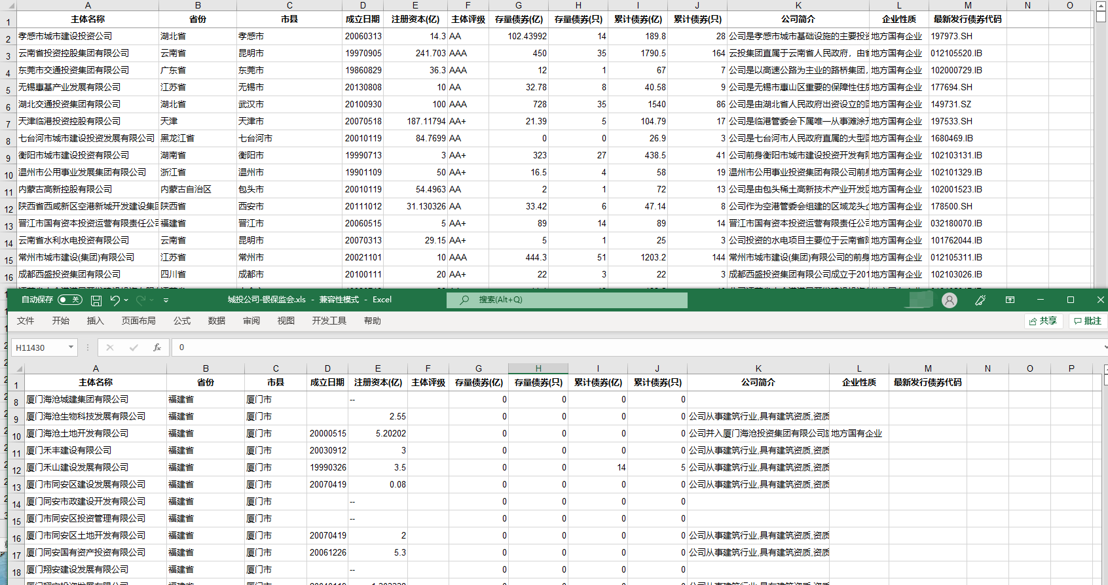Screen dimensions: 1108x585
Task: Click the 共享 share button
Action: click(1043, 321)
